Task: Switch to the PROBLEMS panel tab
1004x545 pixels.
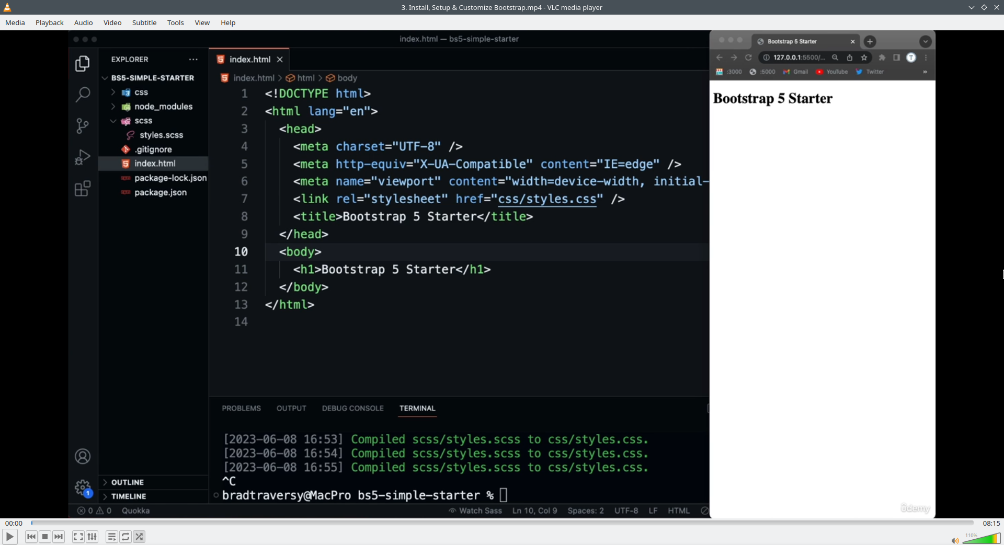Action: click(x=242, y=408)
